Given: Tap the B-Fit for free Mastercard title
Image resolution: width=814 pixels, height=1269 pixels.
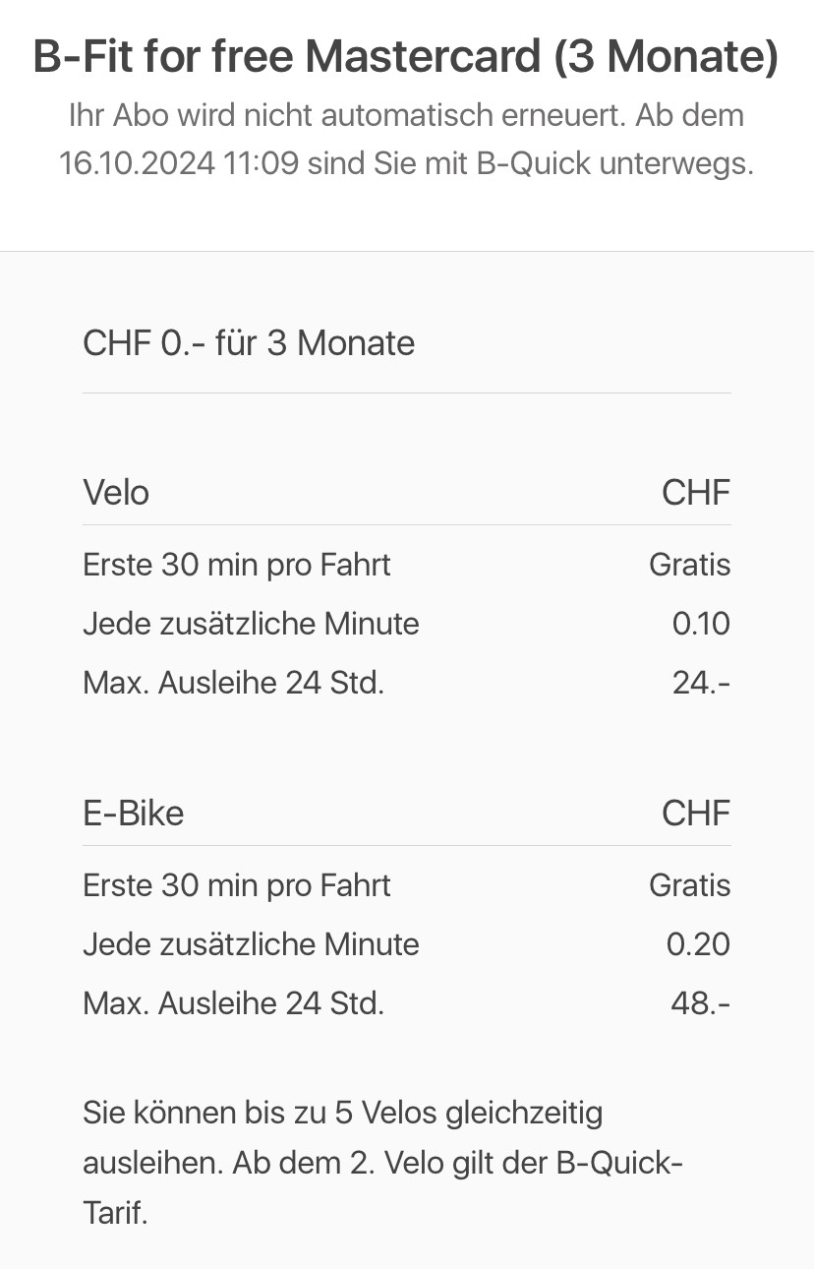Looking at the screenshot, I should tap(406, 57).
